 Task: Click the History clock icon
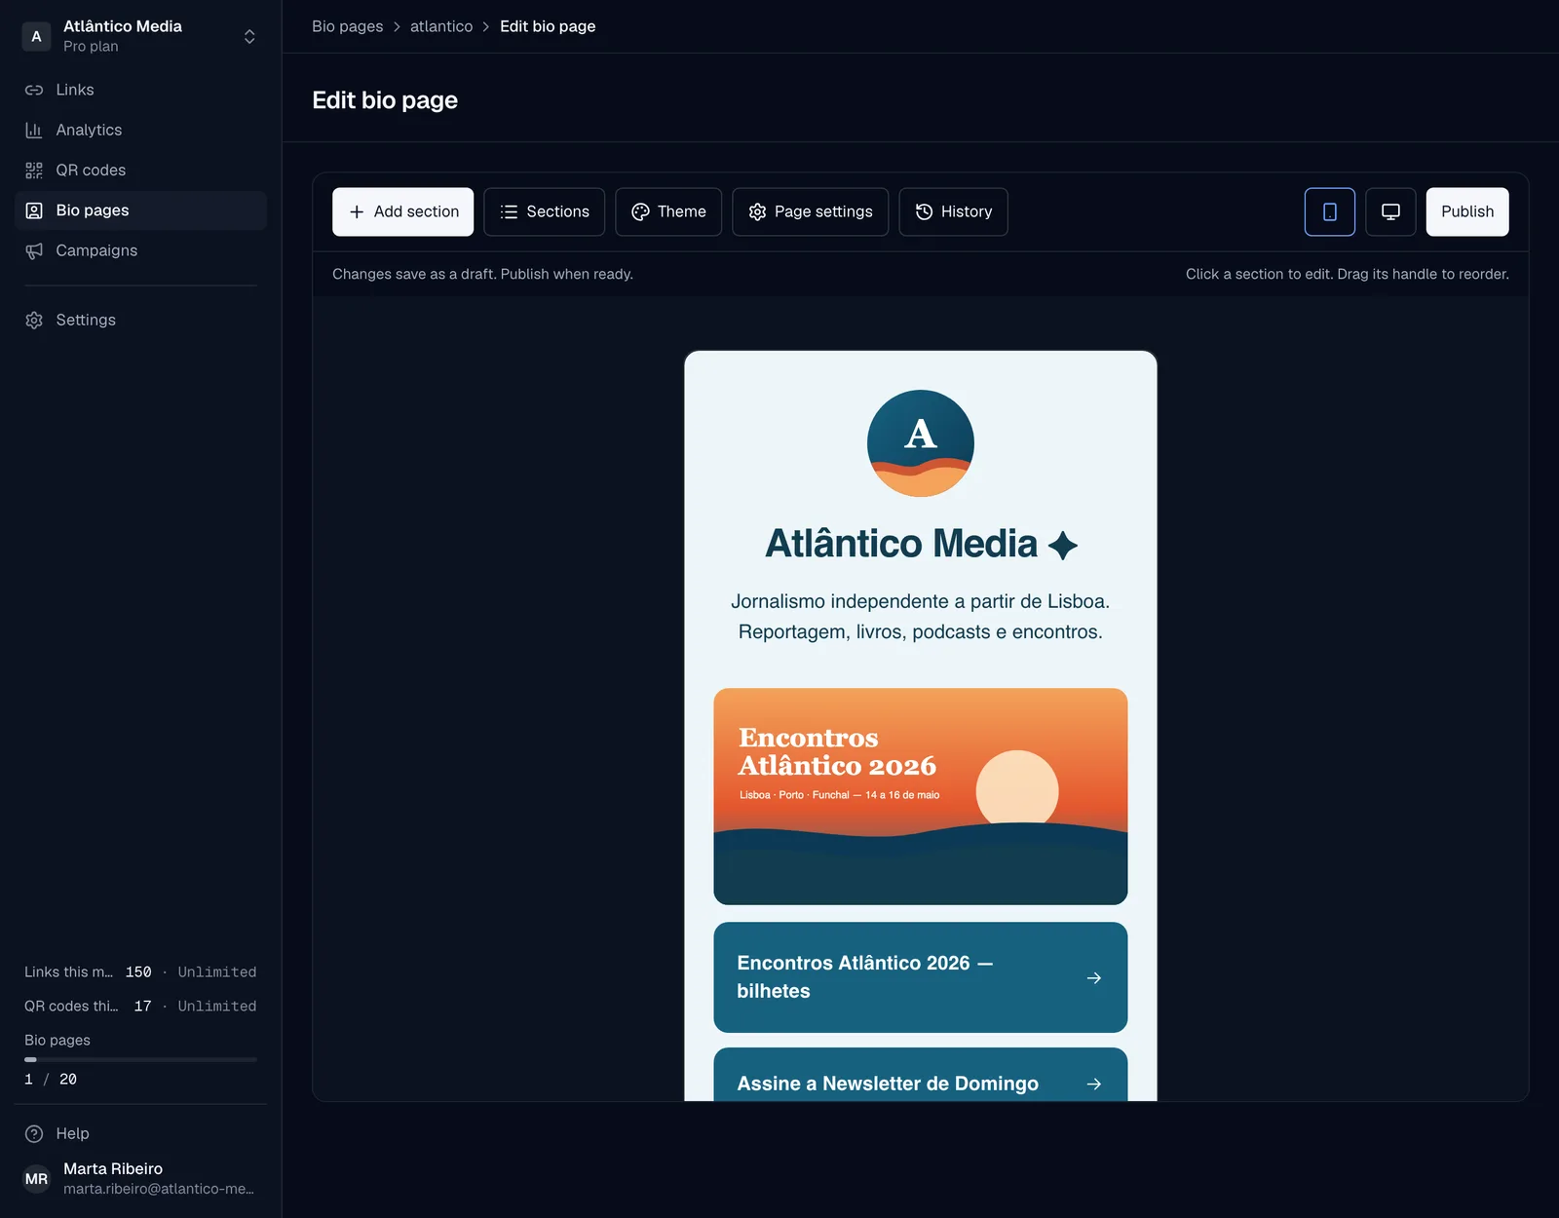pyautogui.click(x=924, y=211)
